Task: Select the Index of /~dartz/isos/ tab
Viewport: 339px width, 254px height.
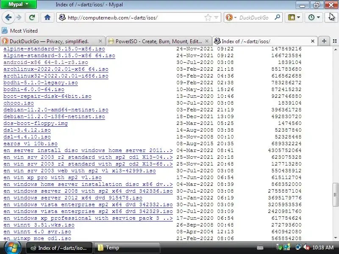Action: click(246, 41)
